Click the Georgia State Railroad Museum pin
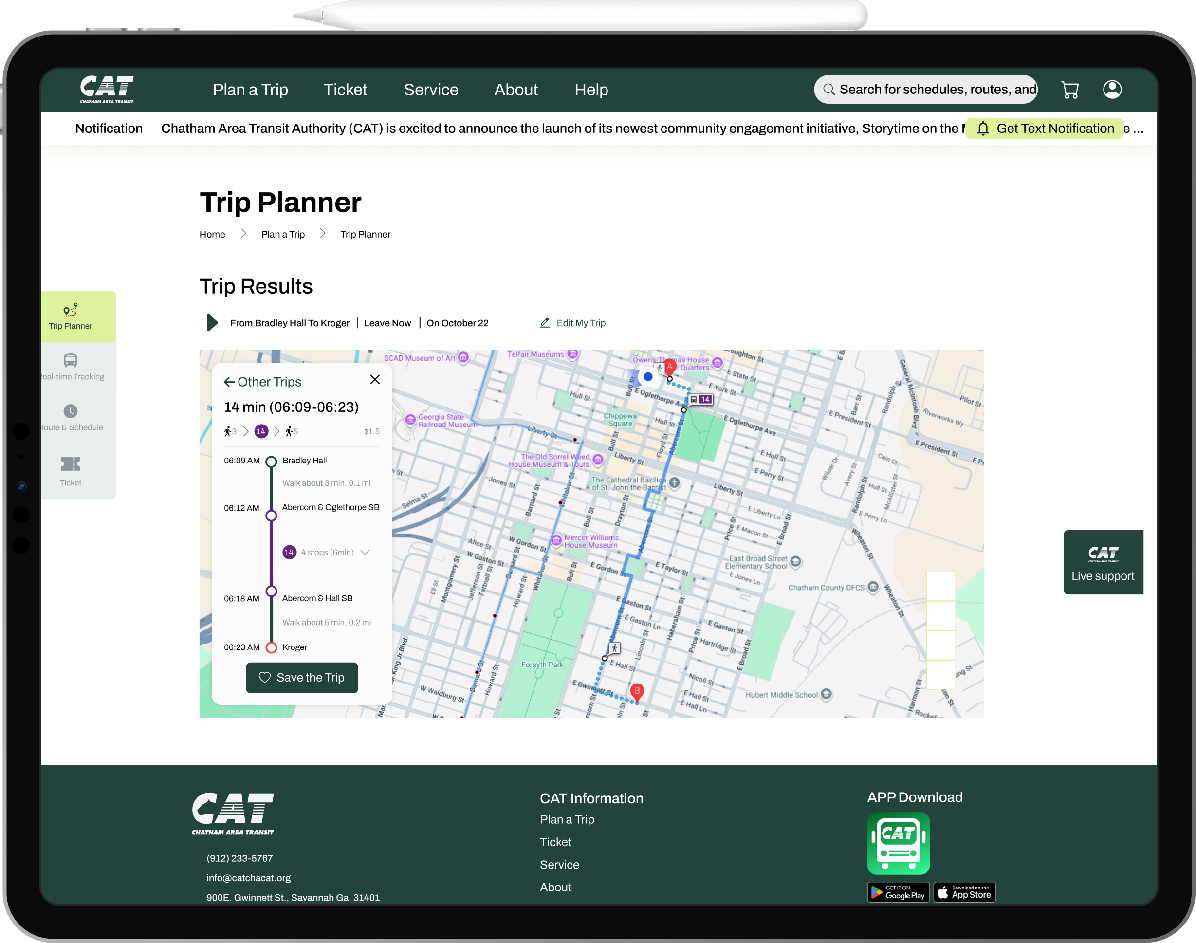The width and height of the screenshot is (1196, 943). (x=410, y=420)
